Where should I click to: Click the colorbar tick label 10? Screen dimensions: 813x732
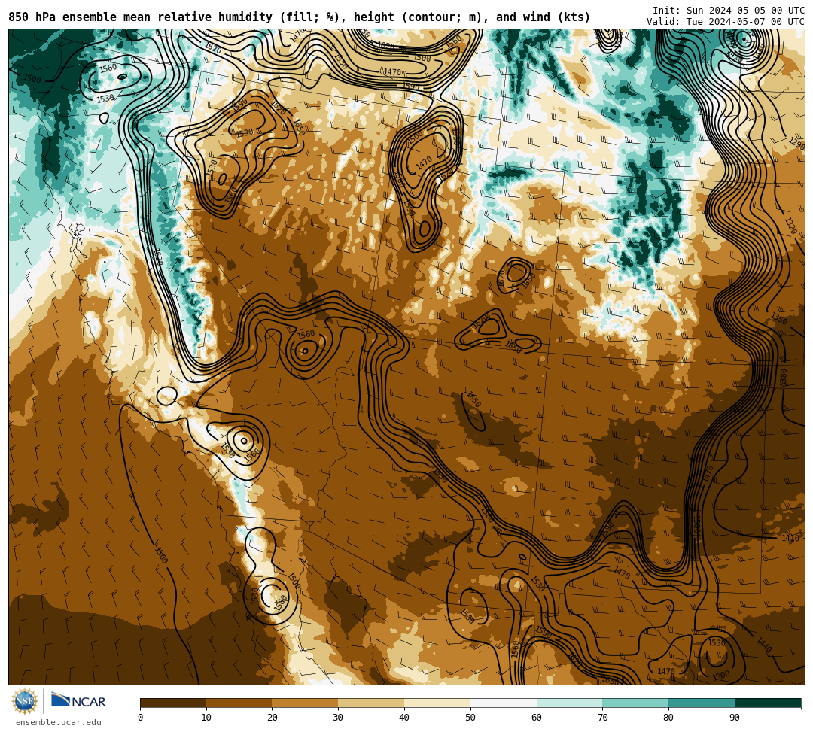coord(206,718)
